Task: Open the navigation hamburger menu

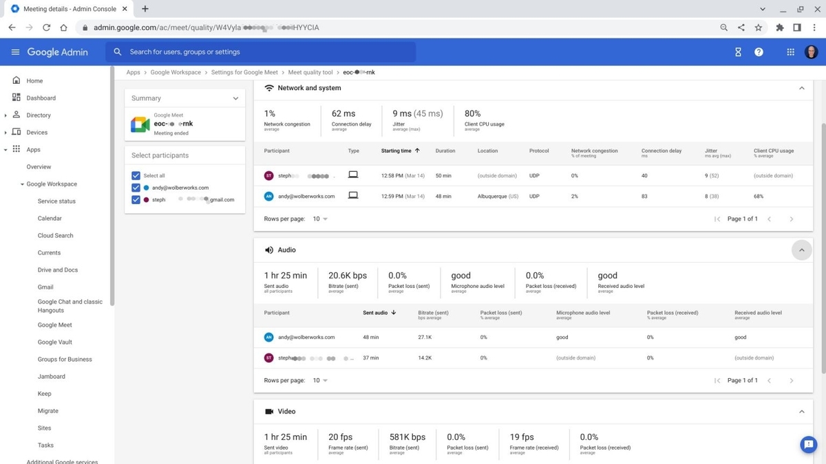Action: [x=15, y=52]
